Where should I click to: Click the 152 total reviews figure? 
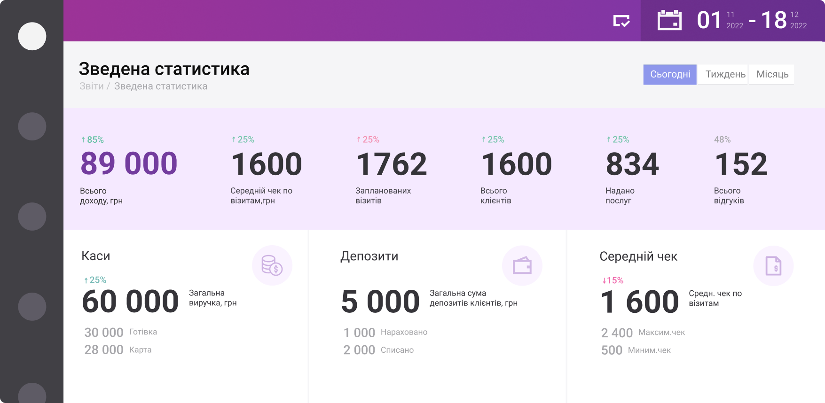pyautogui.click(x=741, y=164)
